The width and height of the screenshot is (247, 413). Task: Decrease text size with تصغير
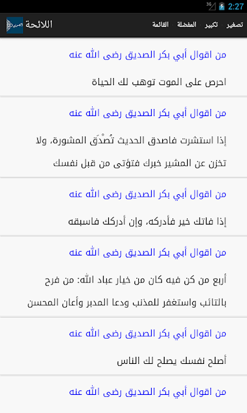click(x=235, y=25)
